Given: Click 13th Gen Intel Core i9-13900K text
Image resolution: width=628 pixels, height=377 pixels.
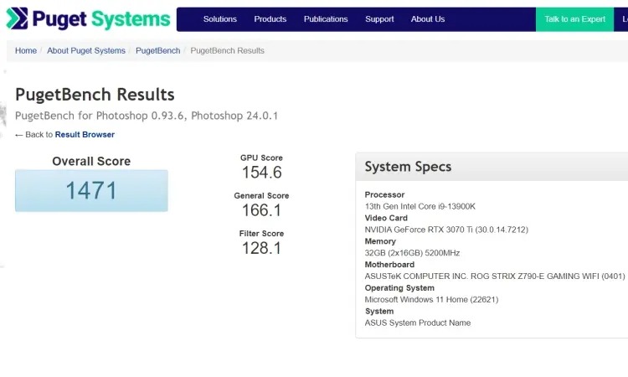Looking at the screenshot, I should pos(420,206).
